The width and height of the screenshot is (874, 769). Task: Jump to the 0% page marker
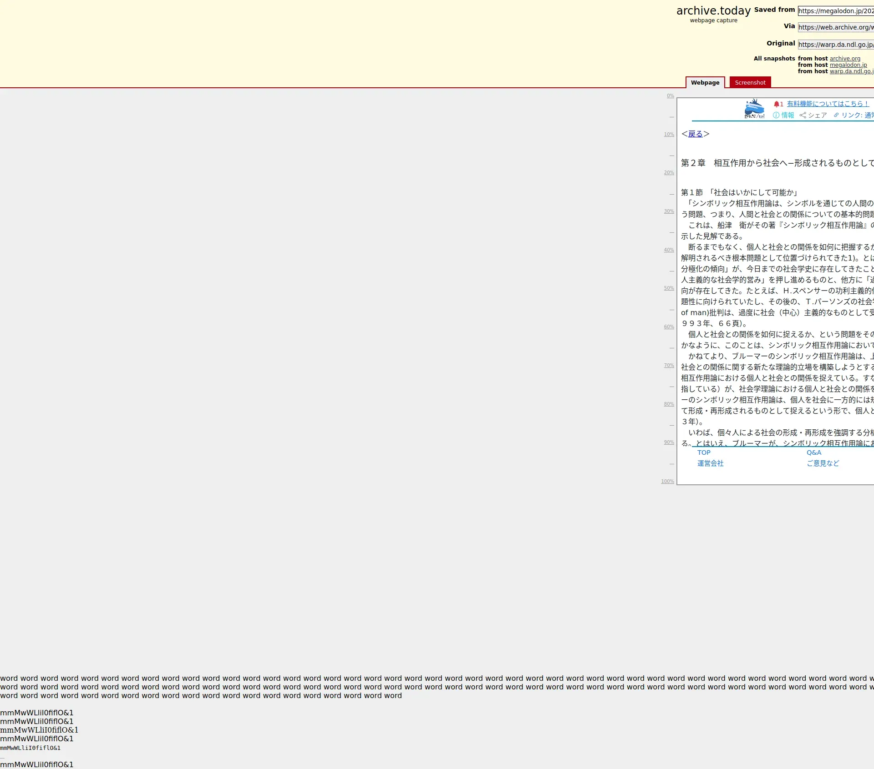[x=670, y=96]
